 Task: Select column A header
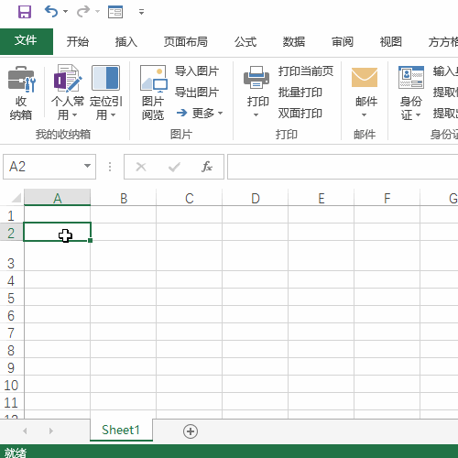pos(58,198)
